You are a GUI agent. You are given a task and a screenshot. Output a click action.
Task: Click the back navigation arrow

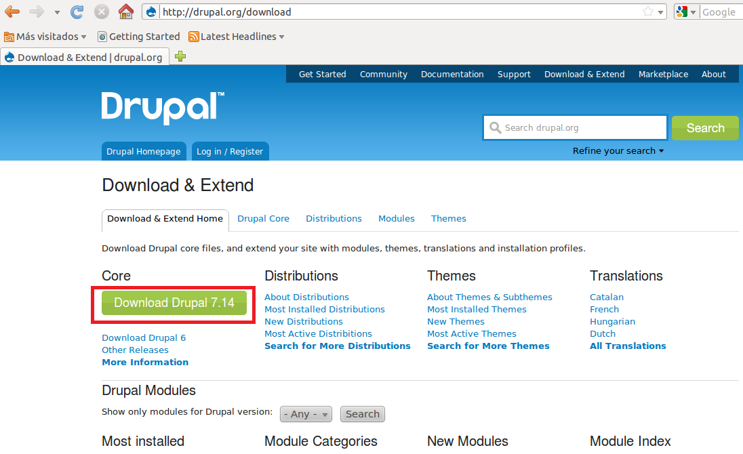(x=12, y=12)
